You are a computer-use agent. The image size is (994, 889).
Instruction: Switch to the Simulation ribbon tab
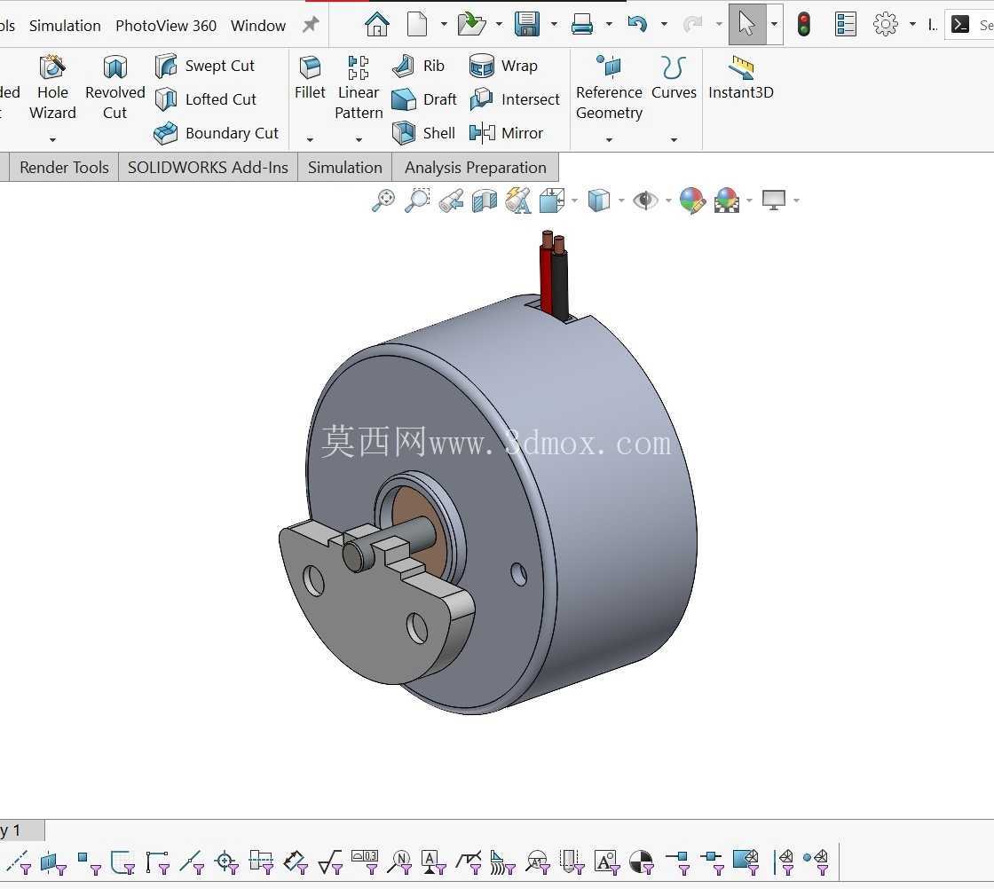coord(344,168)
